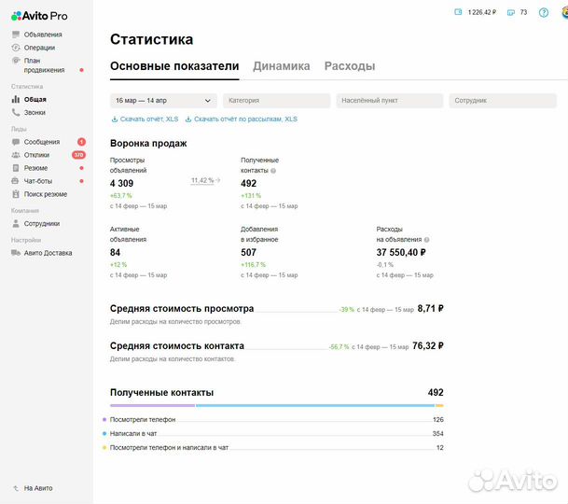
Task: Open the Avito Pro logo home
Action: click(x=39, y=16)
